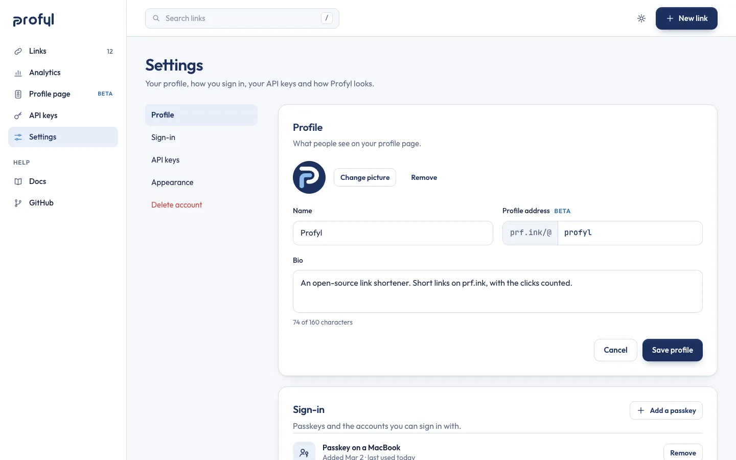Click the Sign-in section heading
The width and height of the screenshot is (736, 460).
309,410
